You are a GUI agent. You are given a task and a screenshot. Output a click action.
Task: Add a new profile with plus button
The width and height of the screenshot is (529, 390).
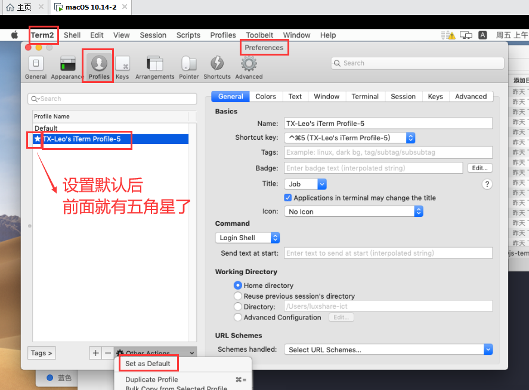click(95, 353)
